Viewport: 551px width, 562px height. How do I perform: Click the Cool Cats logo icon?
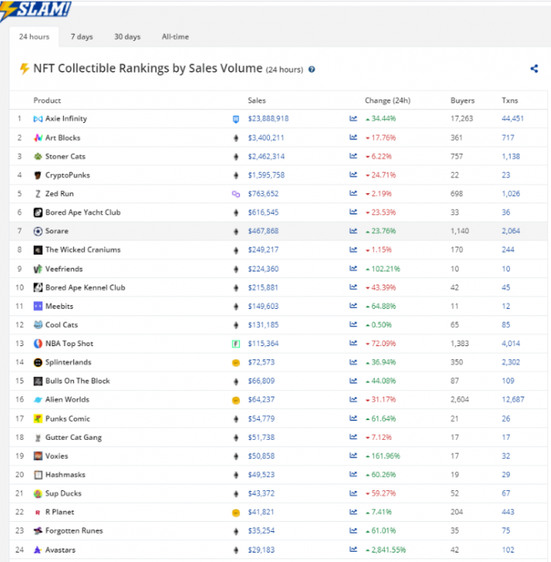tap(38, 325)
